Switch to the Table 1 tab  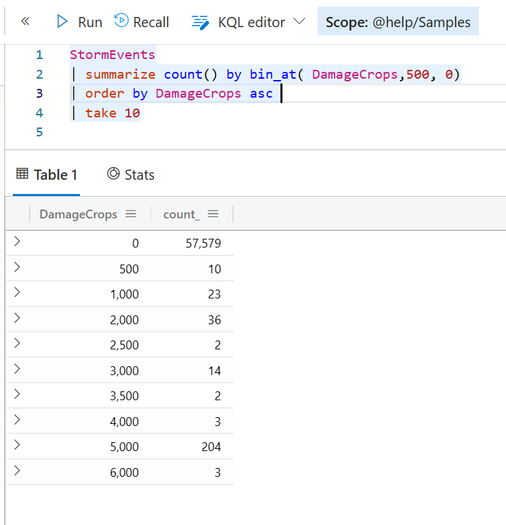pyautogui.click(x=47, y=175)
